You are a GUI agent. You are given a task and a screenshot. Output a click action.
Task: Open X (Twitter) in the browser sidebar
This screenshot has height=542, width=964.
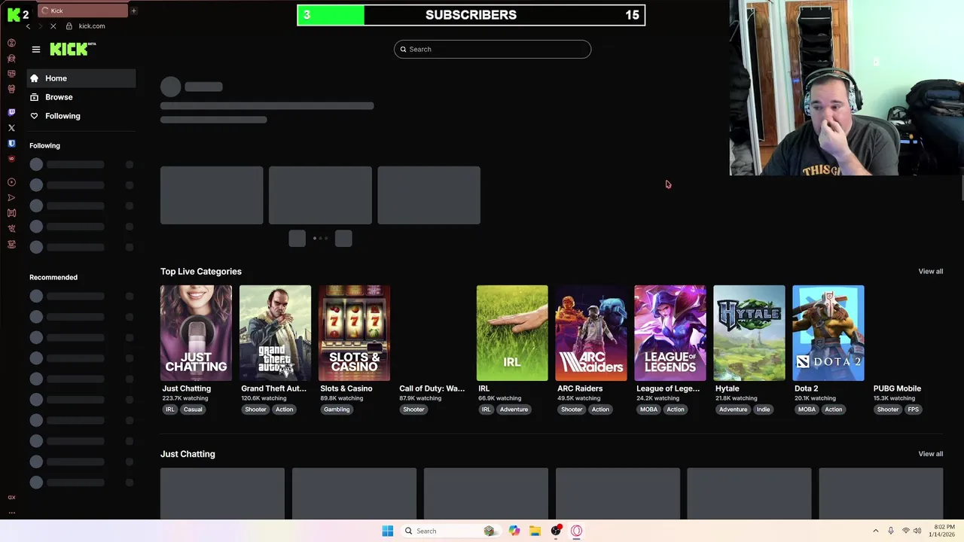11,128
